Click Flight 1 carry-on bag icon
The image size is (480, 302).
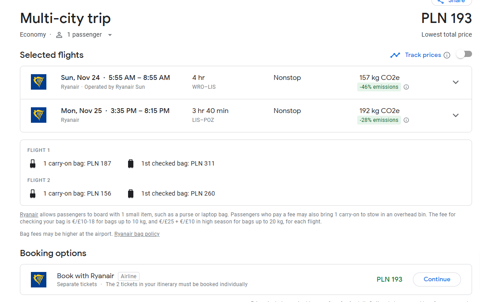click(x=33, y=164)
